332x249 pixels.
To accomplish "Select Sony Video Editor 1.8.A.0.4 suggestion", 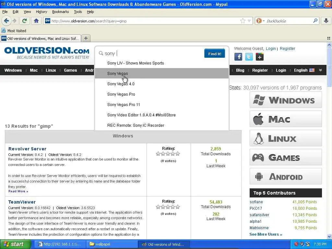I will click(162, 115).
